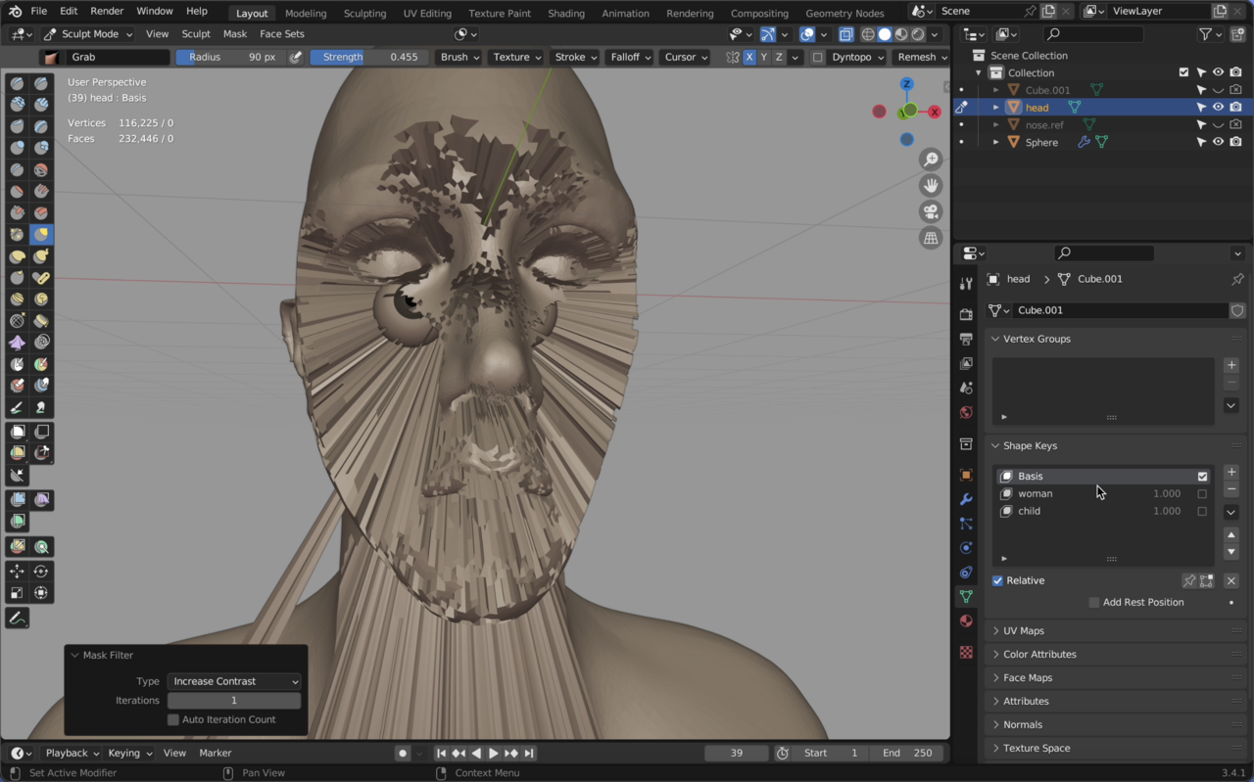The height and width of the screenshot is (782, 1254).
Task: Open the Material properties tab icon
Action: pyautogui.click(x=966, y=621)
